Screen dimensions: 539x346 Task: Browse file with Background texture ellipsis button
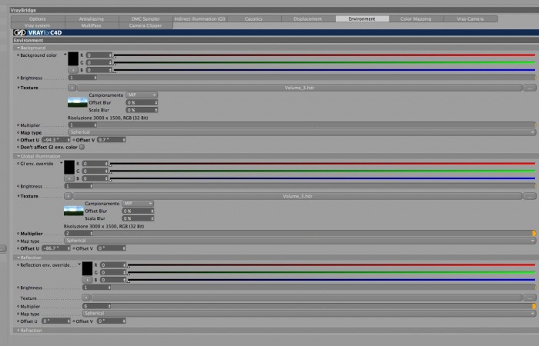pyautogui.click(x=530, y=88)
